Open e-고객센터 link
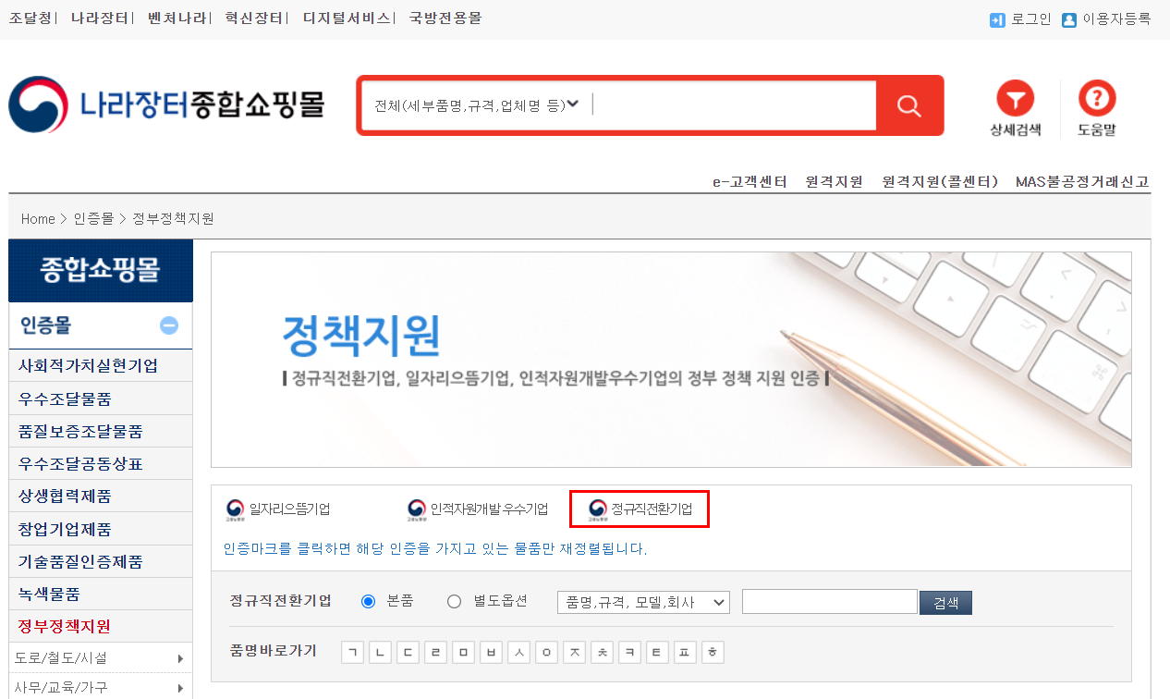Image resolution: width=1170 pixels, height=699 pixels. 750,181
